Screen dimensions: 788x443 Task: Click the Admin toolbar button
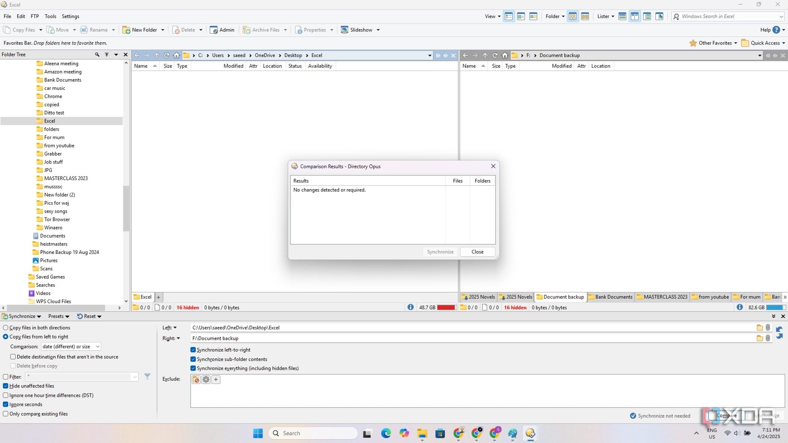click(222, 30)
